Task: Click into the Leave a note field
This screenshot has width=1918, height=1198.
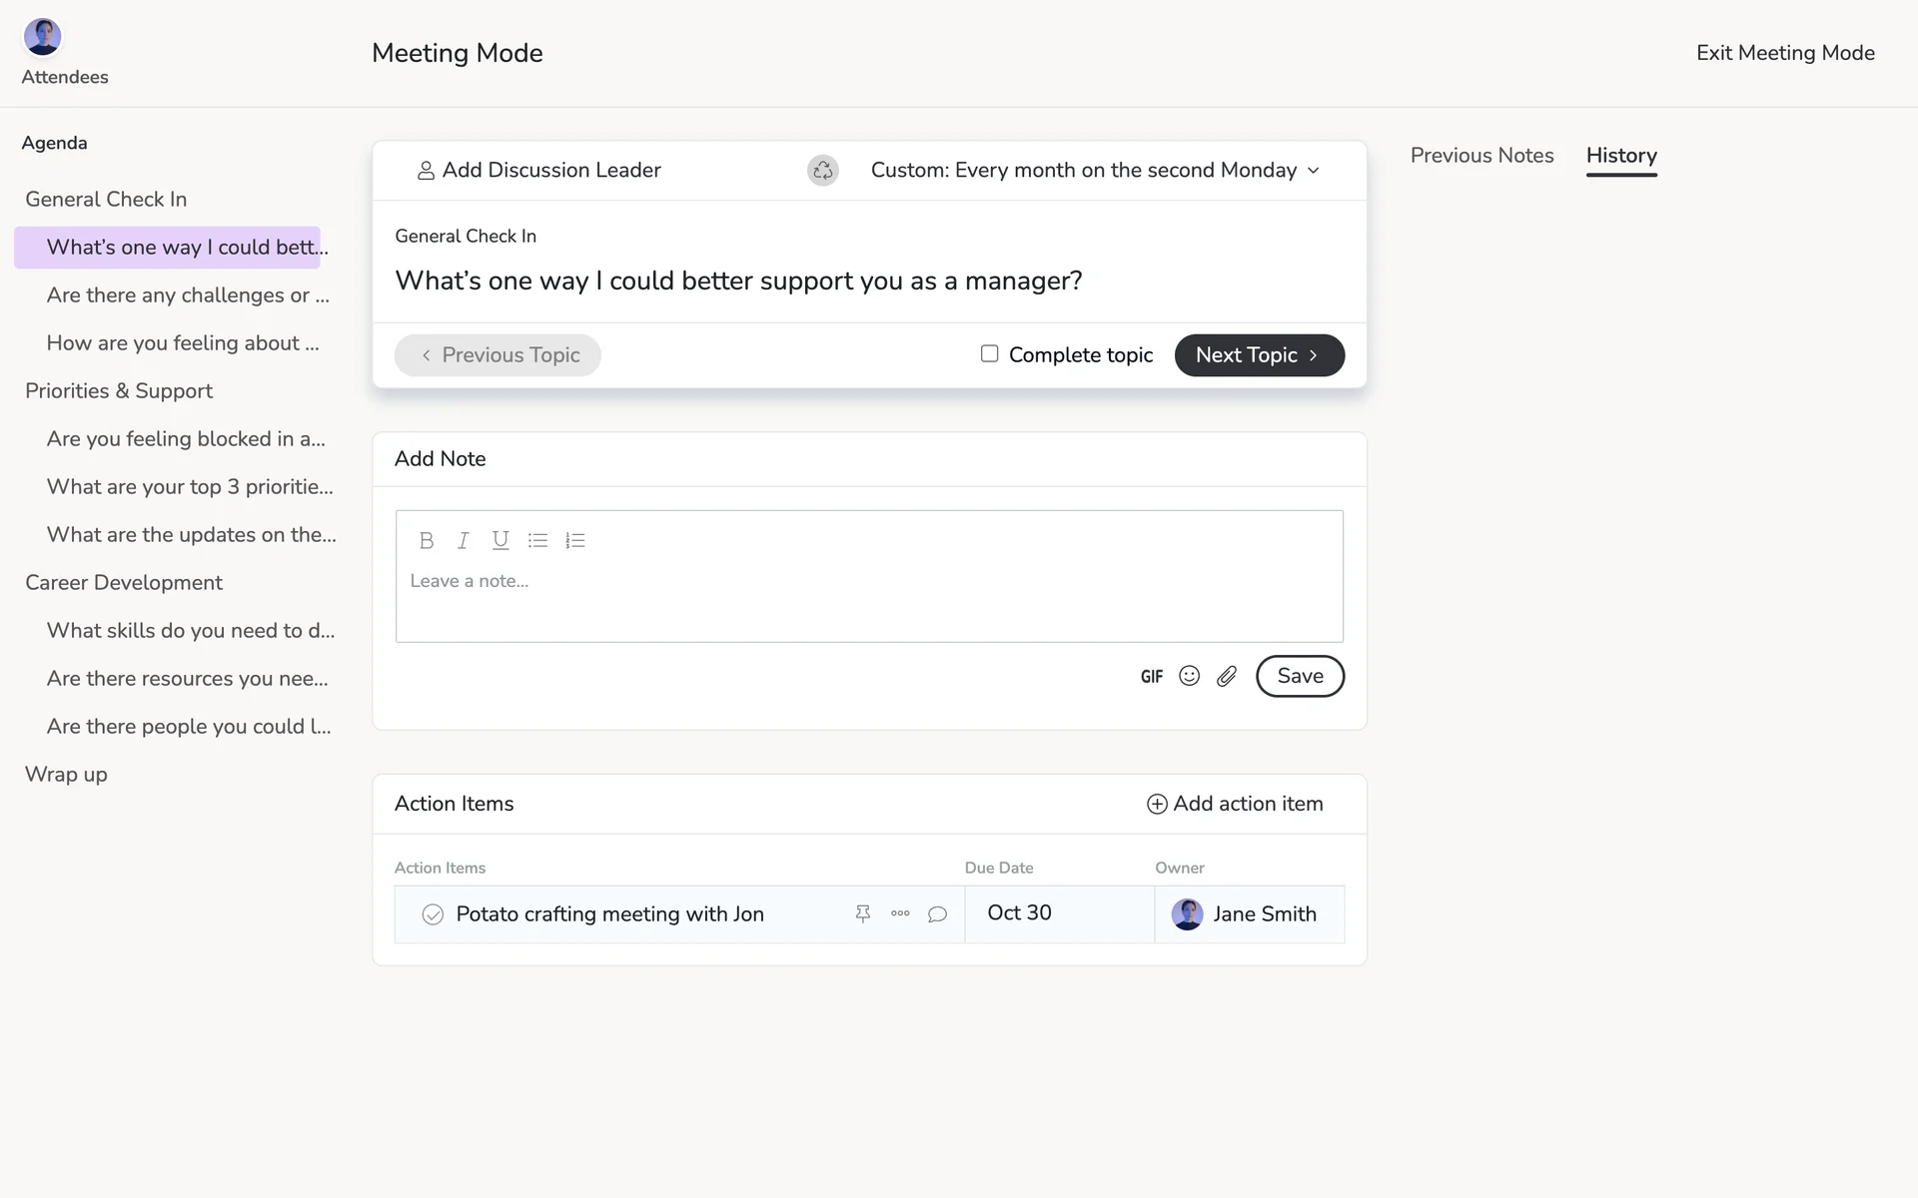Action: tap(869, 595)
